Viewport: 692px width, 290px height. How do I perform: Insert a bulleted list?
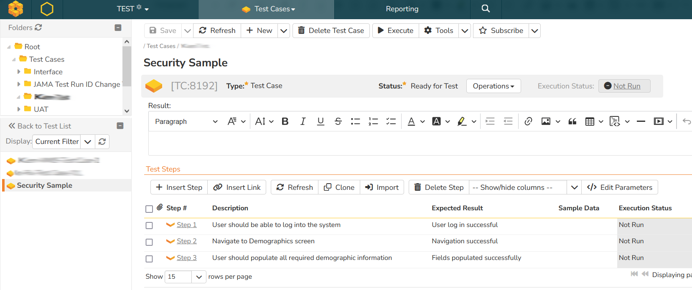coord(355,121)
